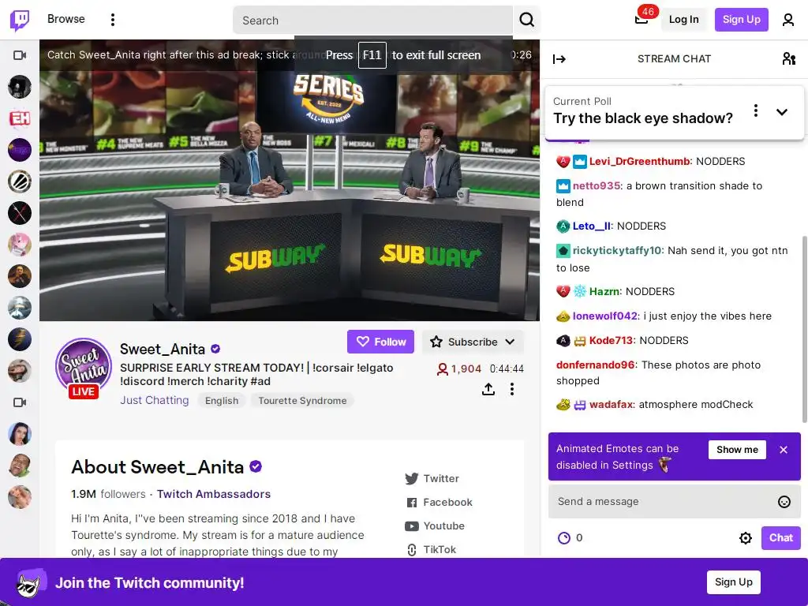This screenshot has height=606, width=808.
Task: Dismiss the Animated Emotes notice
Action: tap(784, 450)
